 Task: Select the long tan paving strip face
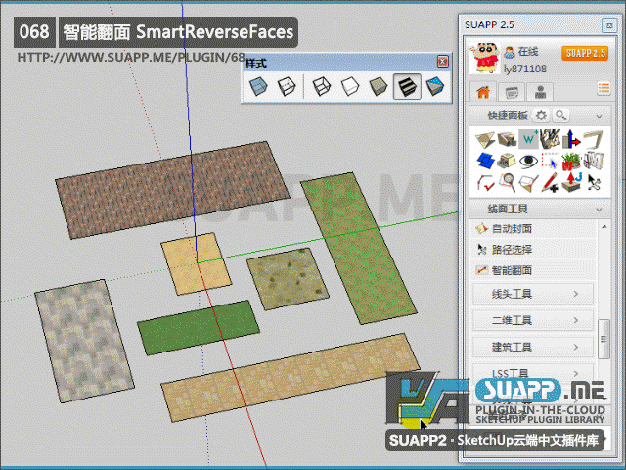(x=291, y=378)
